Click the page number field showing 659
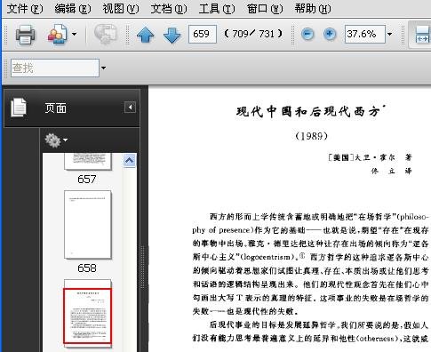 click(203, 34)
